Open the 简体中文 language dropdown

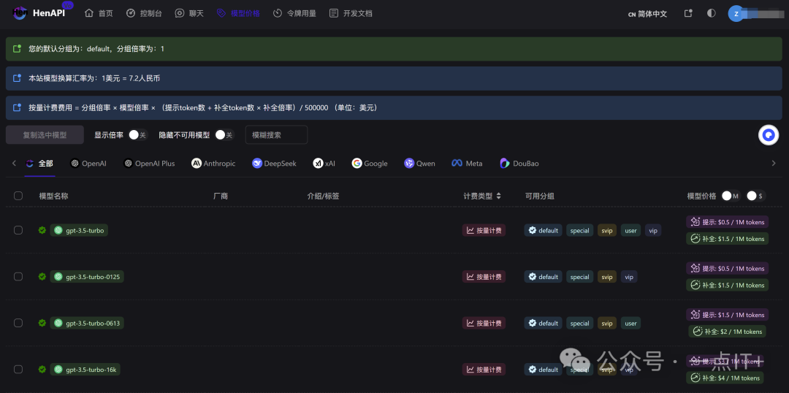pos(647,14)
